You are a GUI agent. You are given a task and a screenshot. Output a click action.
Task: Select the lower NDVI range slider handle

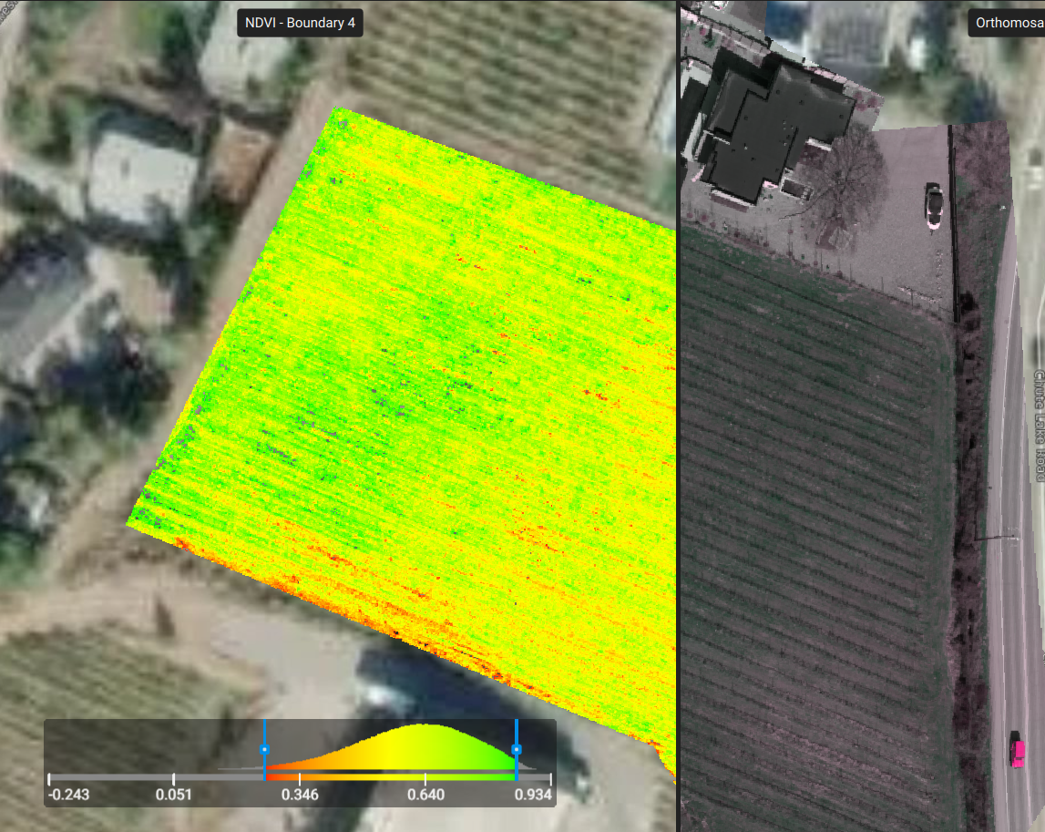click(264, 749)
